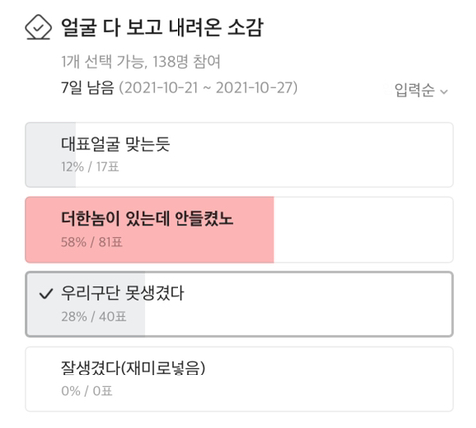
Task: Click the date range 2021-10-21 ~ 2021-10-27
Action: [208, 88]
